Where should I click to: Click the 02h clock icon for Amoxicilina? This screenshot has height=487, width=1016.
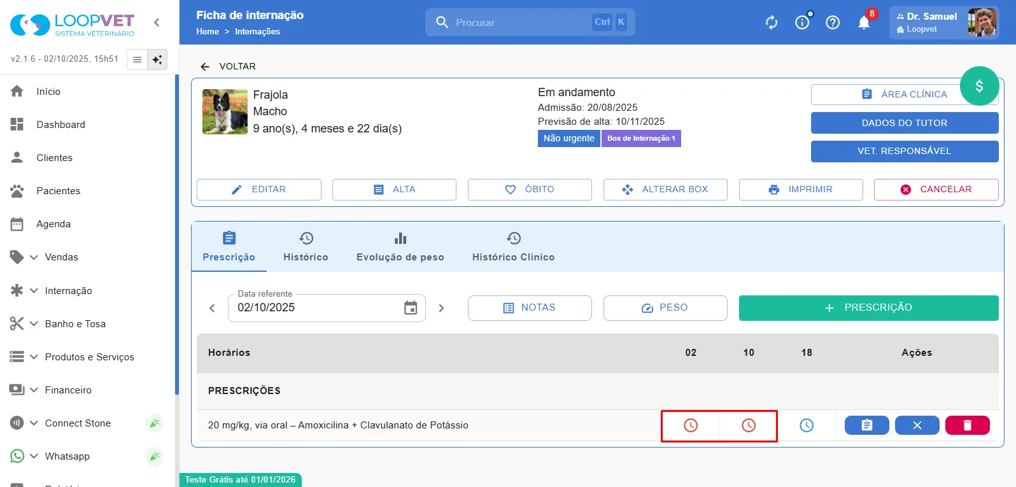(x=691, y=425)
